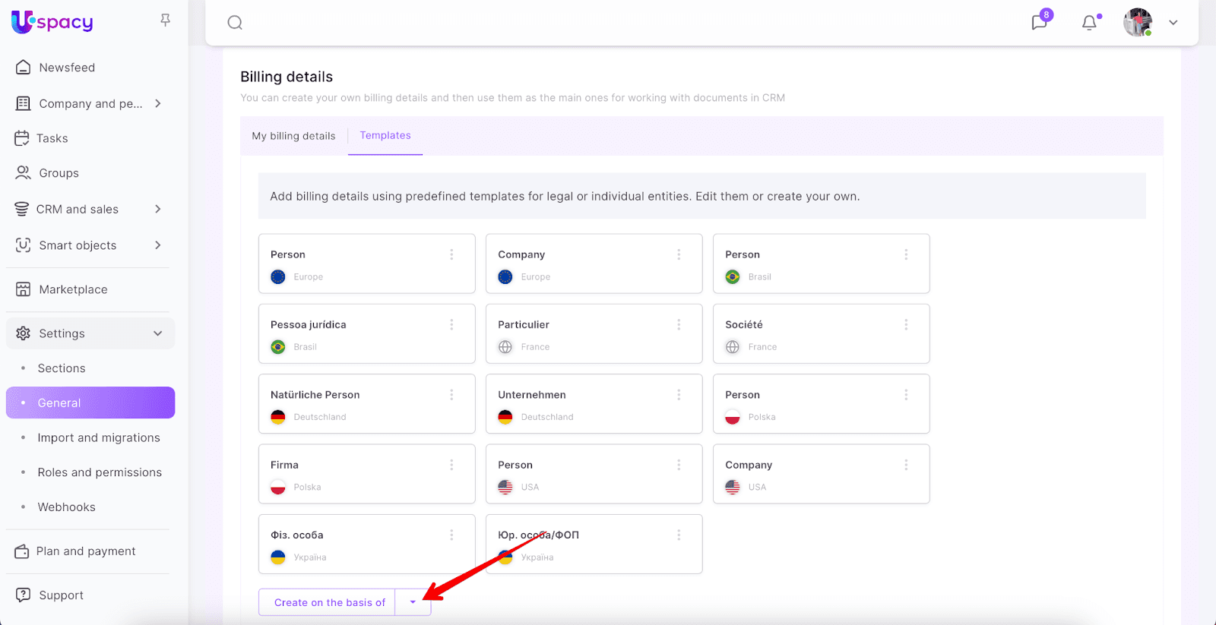Screen dimensions: 1216x625
Task: Select the Templates tab
Action: [385, 135]
